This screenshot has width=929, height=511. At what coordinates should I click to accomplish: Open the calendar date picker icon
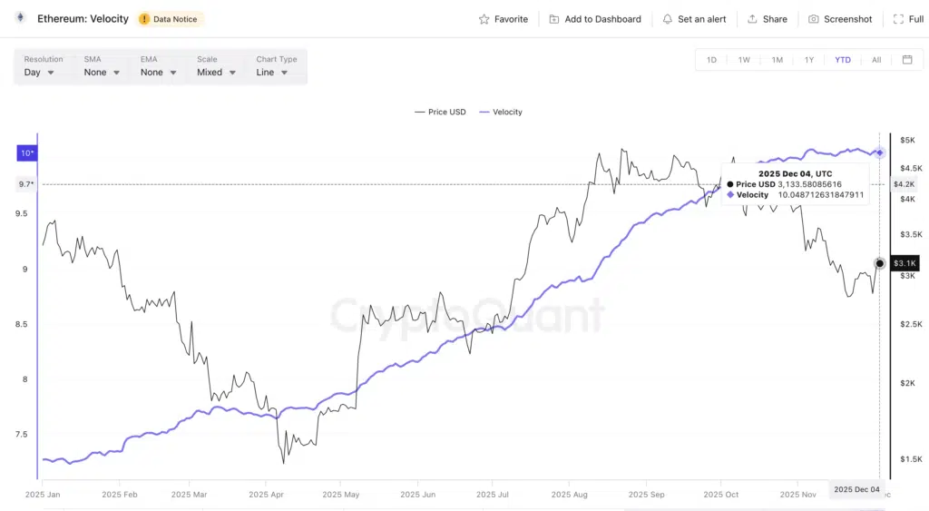coord(907,60)
